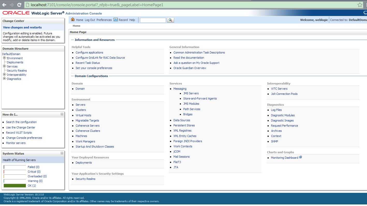Open Monitoring Dashboard link
The image size is (367, 206).
pyautogui.click(x=285, y=158)
